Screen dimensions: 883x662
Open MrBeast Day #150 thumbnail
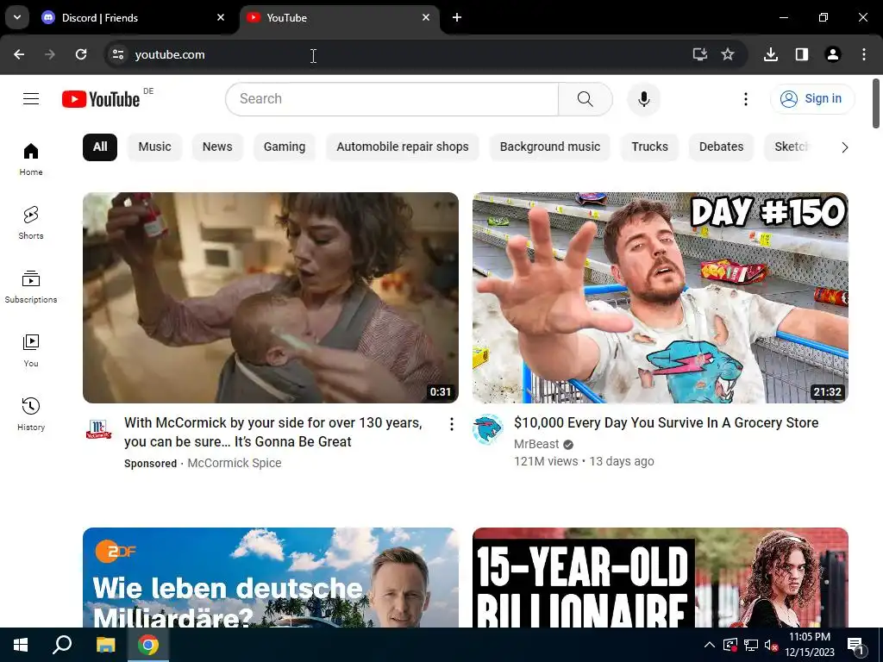click(x=661, y=297)
